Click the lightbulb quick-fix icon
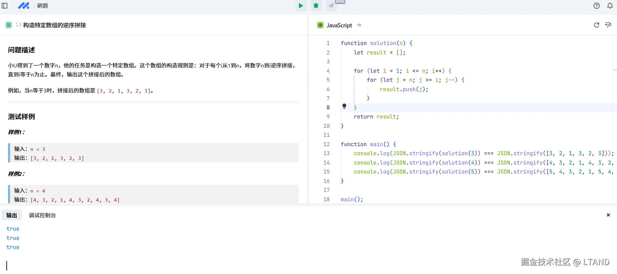617x274 pixels. point(344,106)
